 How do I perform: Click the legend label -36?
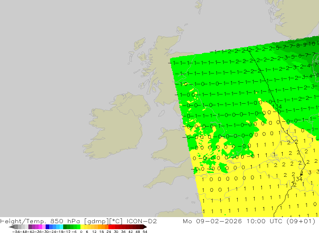click(x=37, y=232)
